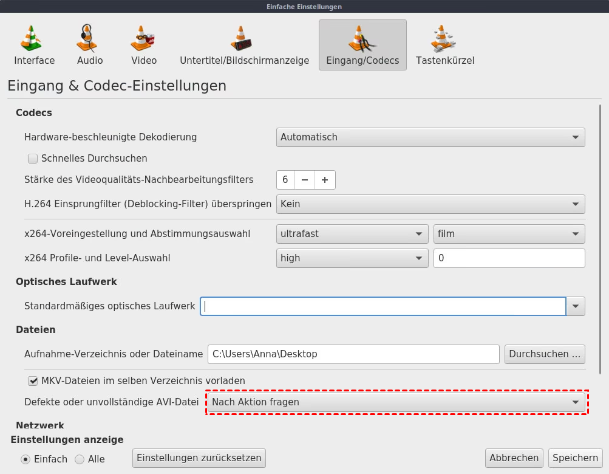
Task: Open the defective AVI file action dropdown
Action: [x=396, y=402]
